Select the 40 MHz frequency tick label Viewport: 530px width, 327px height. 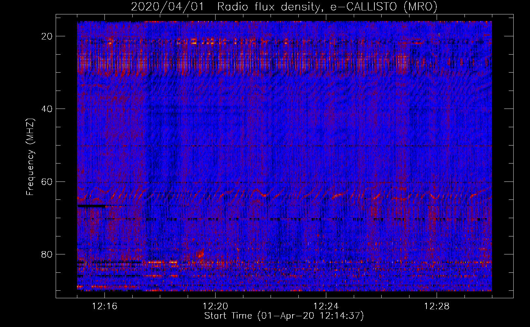coord(47,109)
